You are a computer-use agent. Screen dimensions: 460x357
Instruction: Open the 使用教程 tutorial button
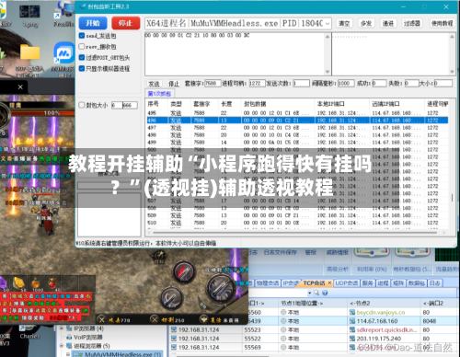coord(442,23)
